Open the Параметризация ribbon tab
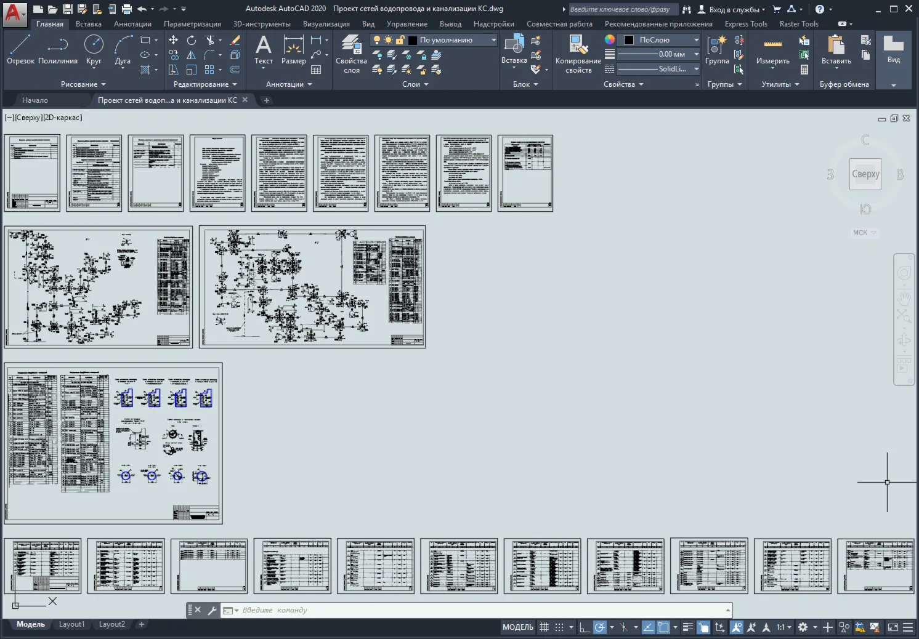This screenshot has height=639, width=919. point(192,24)
